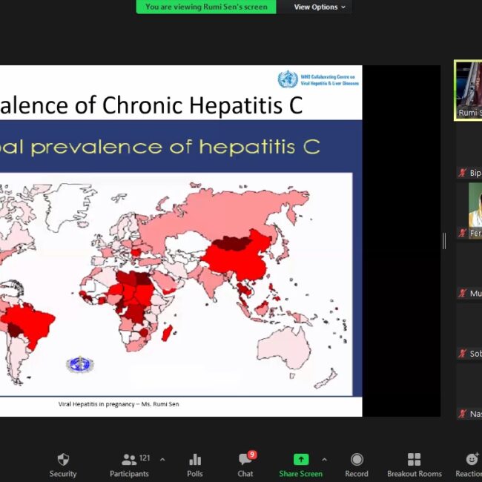Image resolution: width=482 pixels, height=482 pixels.
Task: Expand the arrow next to Share Screen
Action: click(x=324, y=460)
